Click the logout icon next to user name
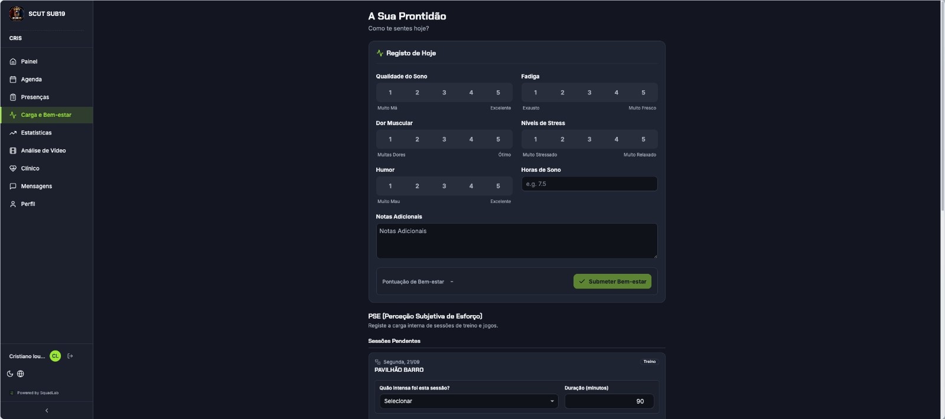The height and width of the screenshot is (419, 945). [70, 356]
